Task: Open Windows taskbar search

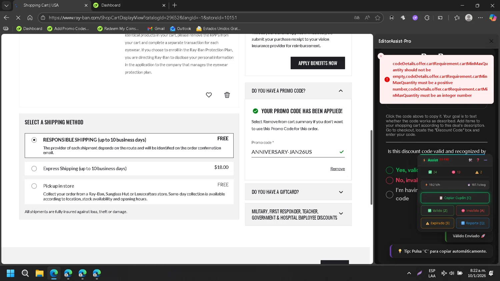Action: pos(25,273)
